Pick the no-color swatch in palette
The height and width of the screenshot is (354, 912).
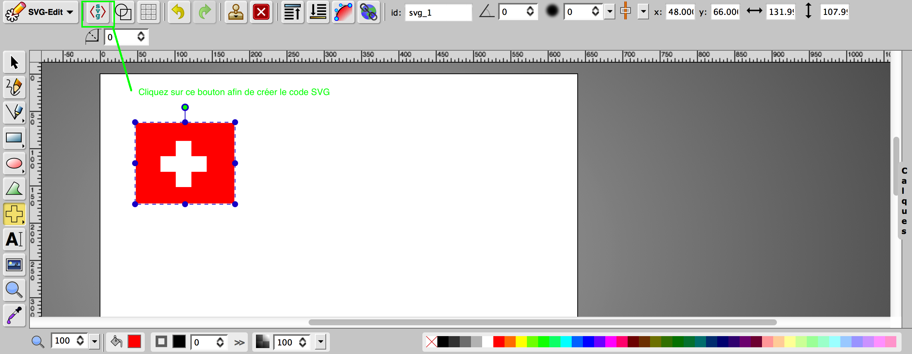click(x=431, y=342)
